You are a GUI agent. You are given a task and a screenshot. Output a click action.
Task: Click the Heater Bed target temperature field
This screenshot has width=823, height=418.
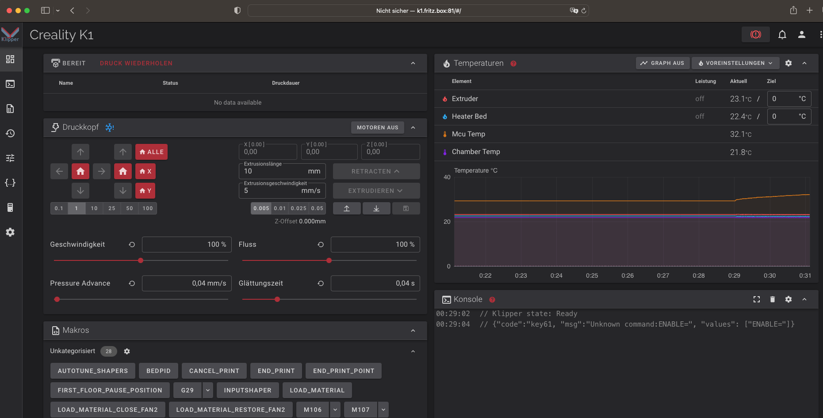tap(789, 117)
